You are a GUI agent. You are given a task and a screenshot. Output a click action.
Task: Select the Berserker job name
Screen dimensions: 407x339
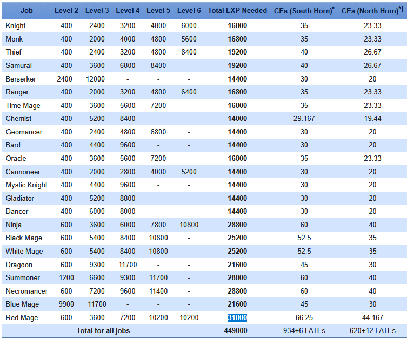click(21, 79)
